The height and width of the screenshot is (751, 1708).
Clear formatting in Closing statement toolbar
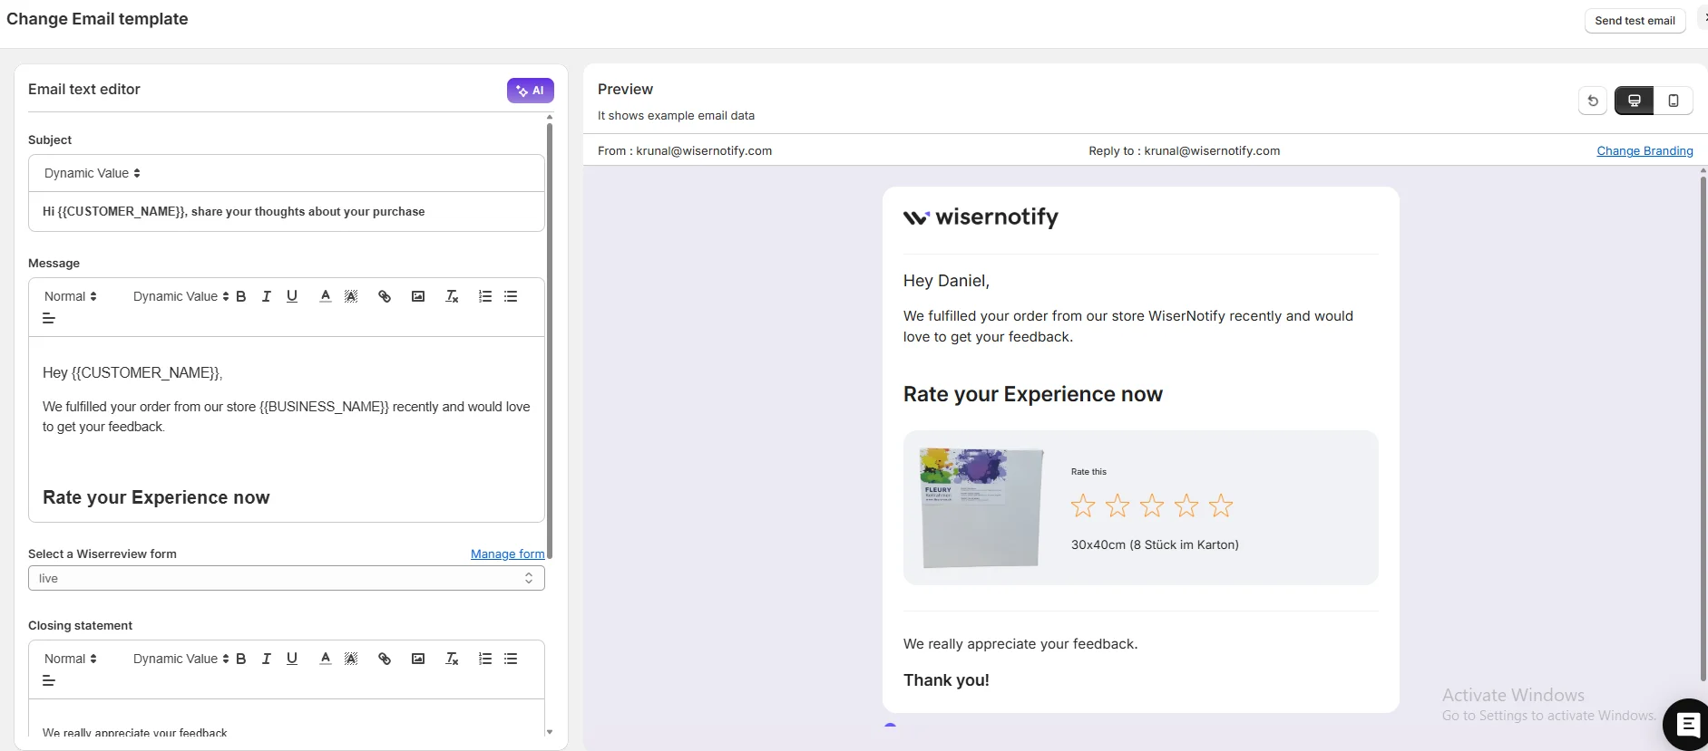(x=452, y=659)
